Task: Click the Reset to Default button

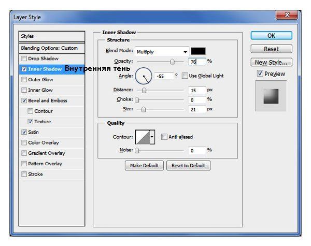Action: tap(188, 165)
